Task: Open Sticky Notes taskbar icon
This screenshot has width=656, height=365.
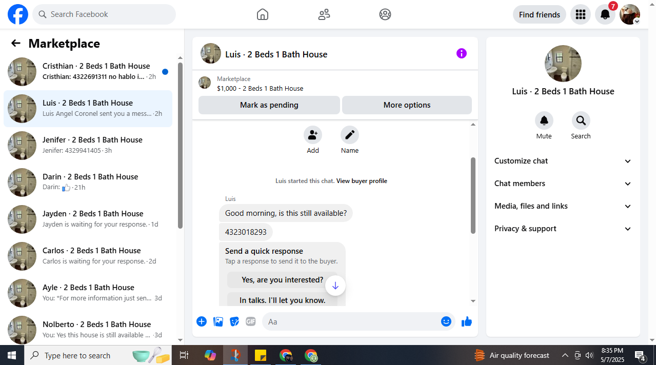Action: coord(261,355)
